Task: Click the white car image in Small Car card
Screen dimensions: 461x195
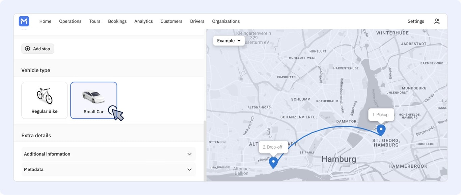Action: 93,97
